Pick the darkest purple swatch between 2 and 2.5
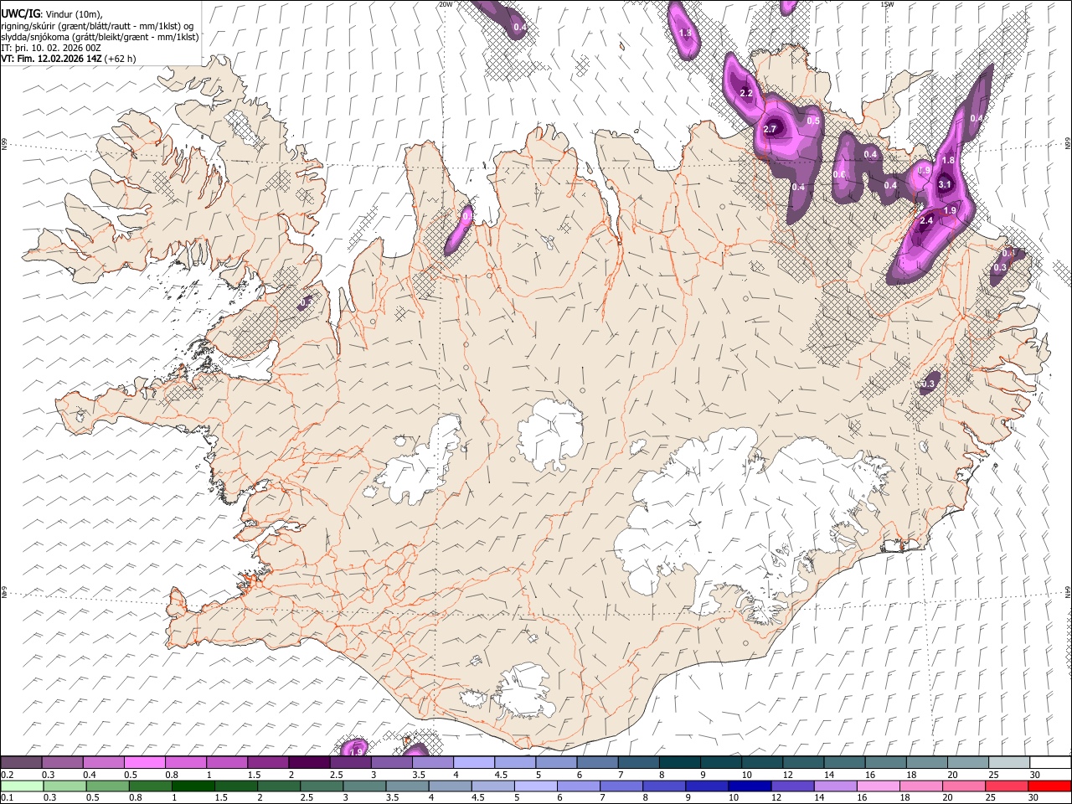Image resolution: width=1072 pixels, height=804 pixels. pos(308,762)
